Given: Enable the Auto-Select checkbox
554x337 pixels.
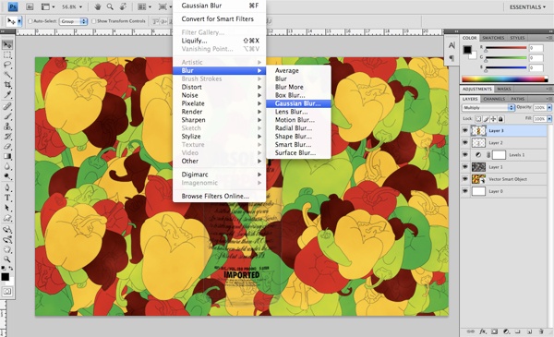Looking at the screenshot, I should 30,21.
